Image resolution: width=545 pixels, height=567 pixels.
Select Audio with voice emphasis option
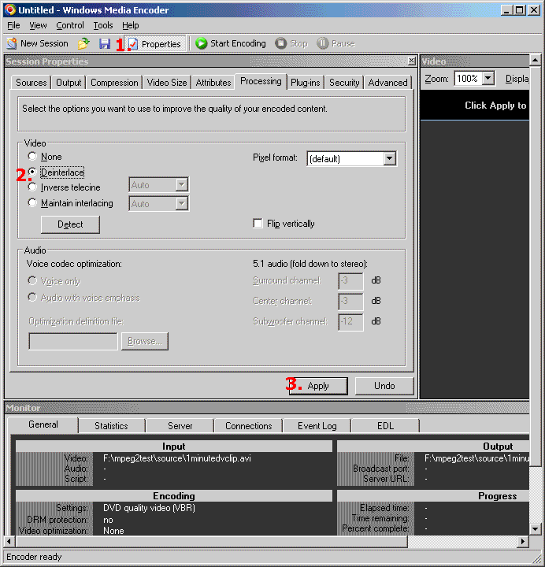pos(32,297)
